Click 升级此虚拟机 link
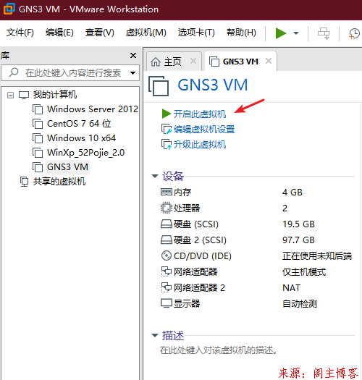Screen dimensions: 362x380 [200, 145]
